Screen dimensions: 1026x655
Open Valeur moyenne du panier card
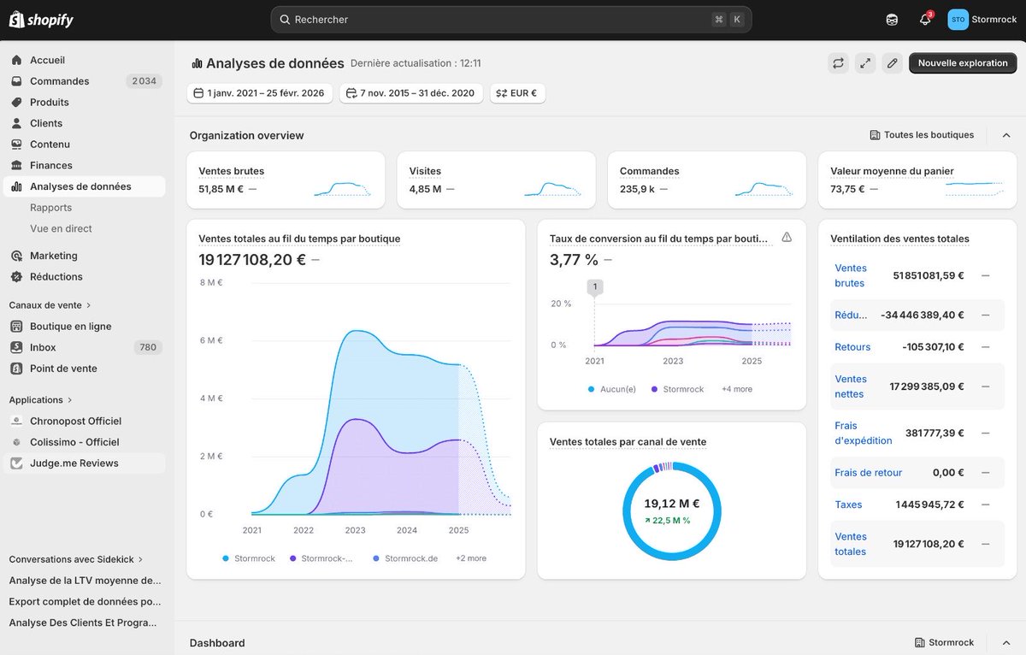pos(917,180)
